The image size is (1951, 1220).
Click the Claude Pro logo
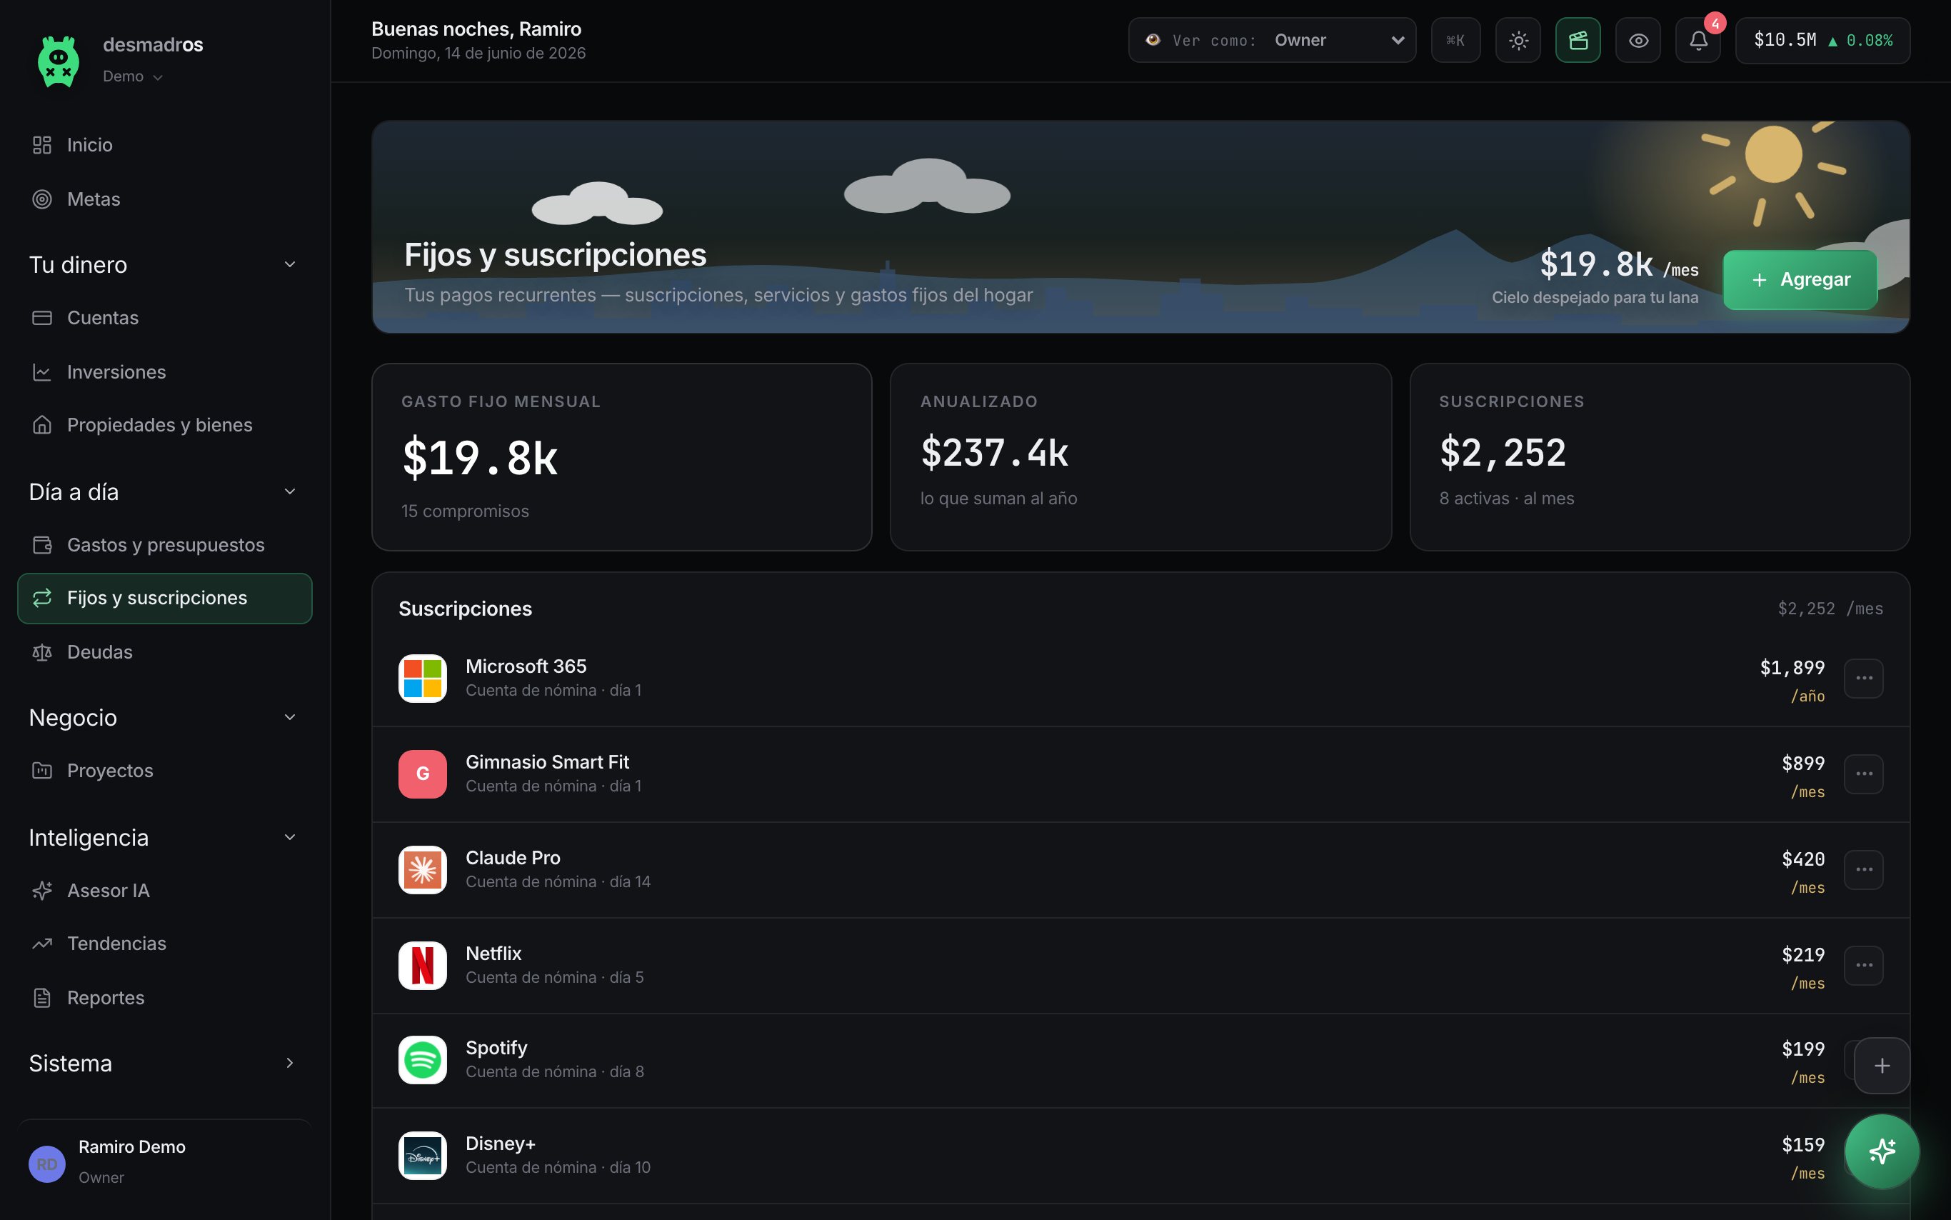(423, 870)
